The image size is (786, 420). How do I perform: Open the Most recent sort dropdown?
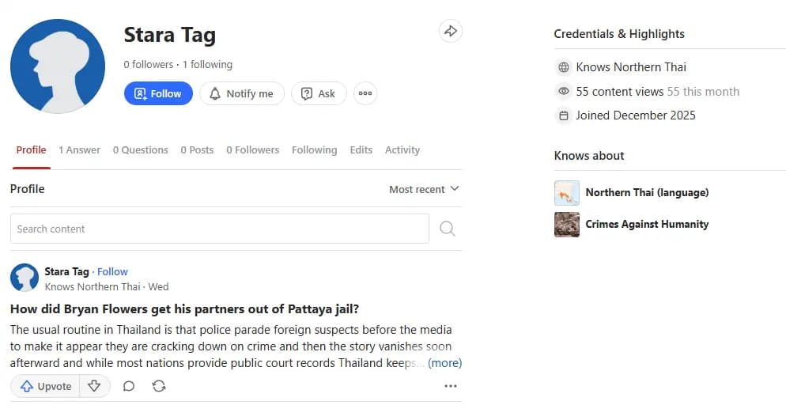pyautogui.click(x=424, y=189)
